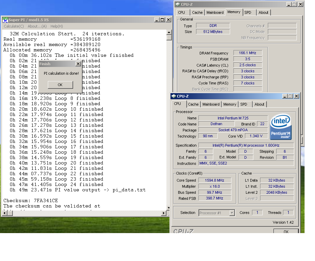
Task: Close the front CPU-Z window
Action: 296,96
